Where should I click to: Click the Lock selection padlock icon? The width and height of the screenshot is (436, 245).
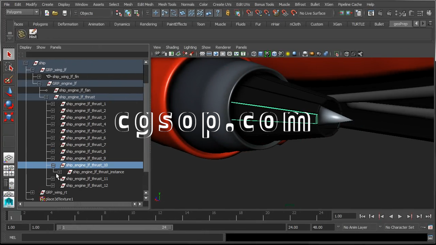point(228,13)
